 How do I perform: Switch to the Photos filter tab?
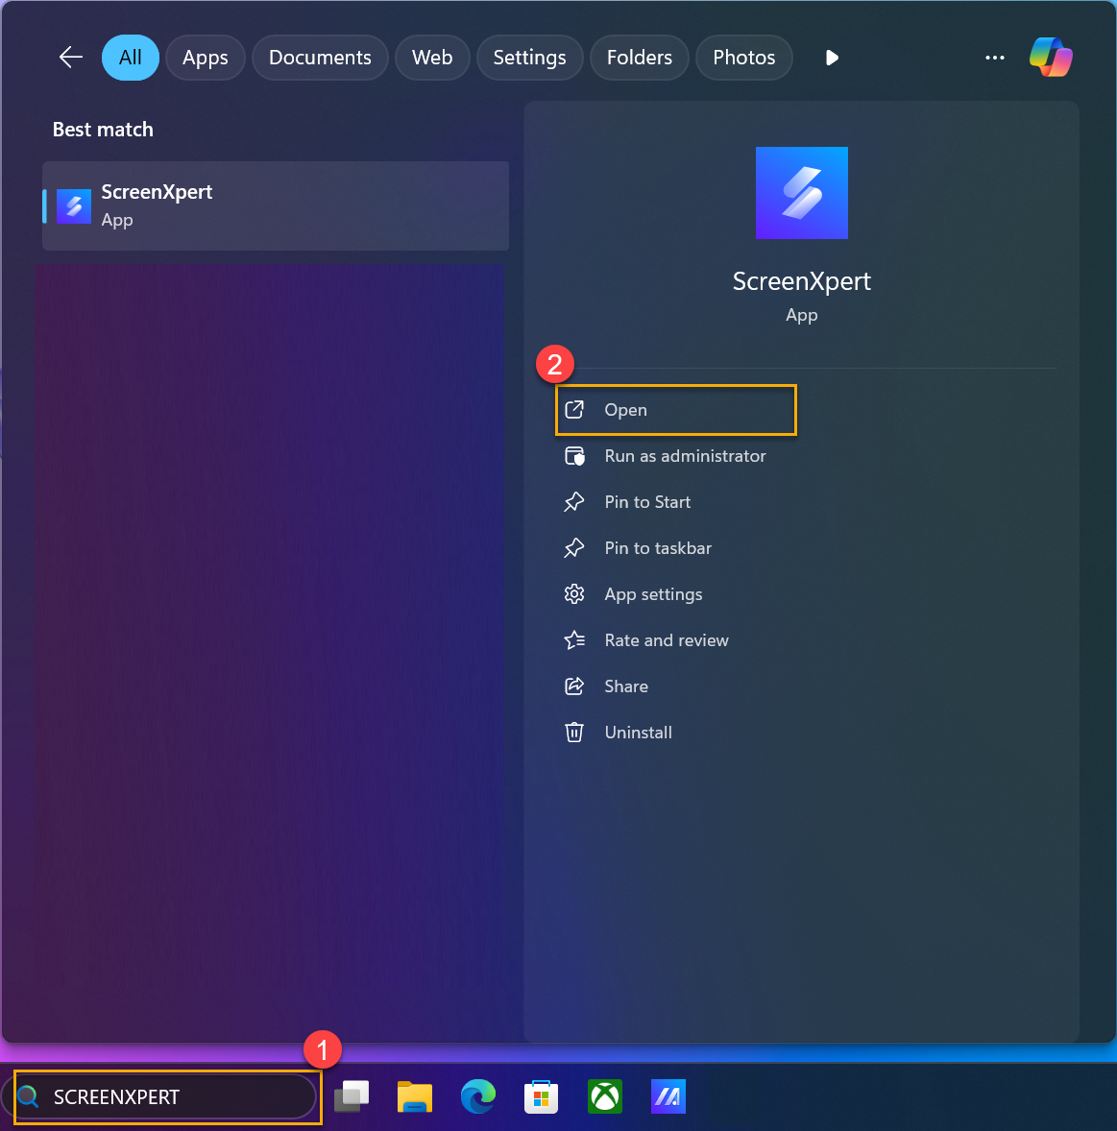[744, 57]
